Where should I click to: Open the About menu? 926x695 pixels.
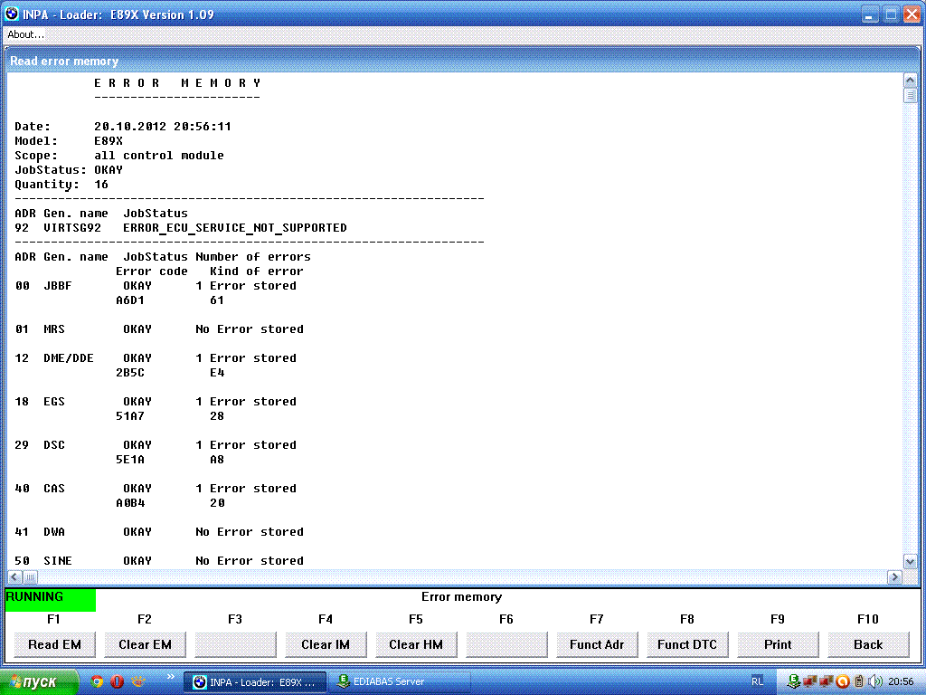[25, 34]
